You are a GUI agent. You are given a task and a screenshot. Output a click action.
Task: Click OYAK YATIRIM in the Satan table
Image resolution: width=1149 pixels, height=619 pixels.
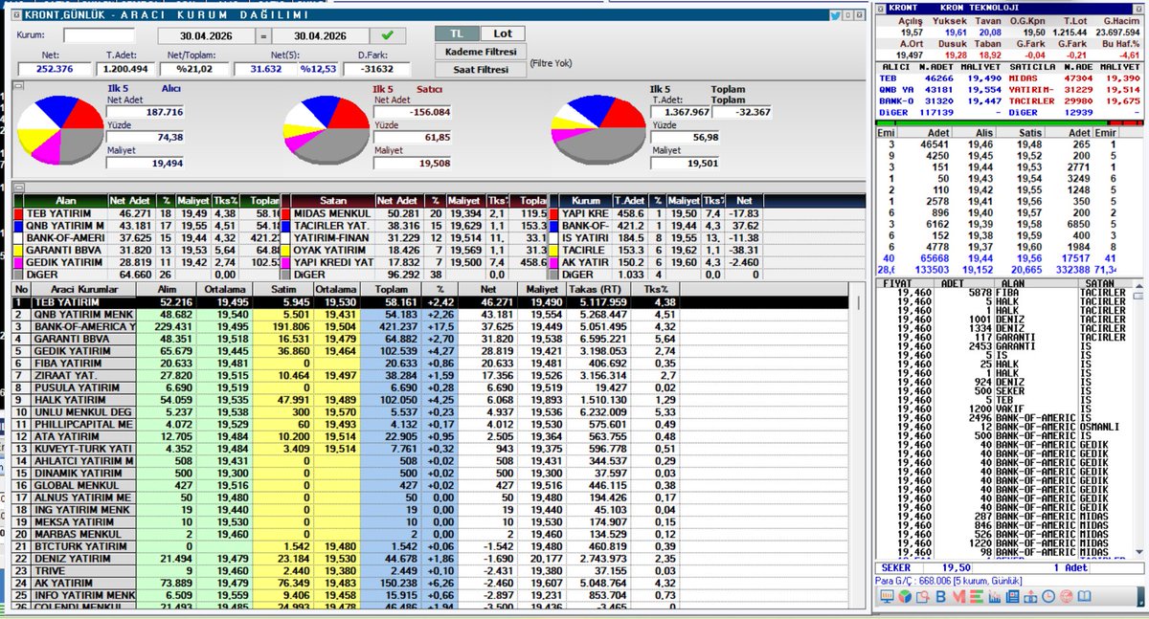coord(333,250)
